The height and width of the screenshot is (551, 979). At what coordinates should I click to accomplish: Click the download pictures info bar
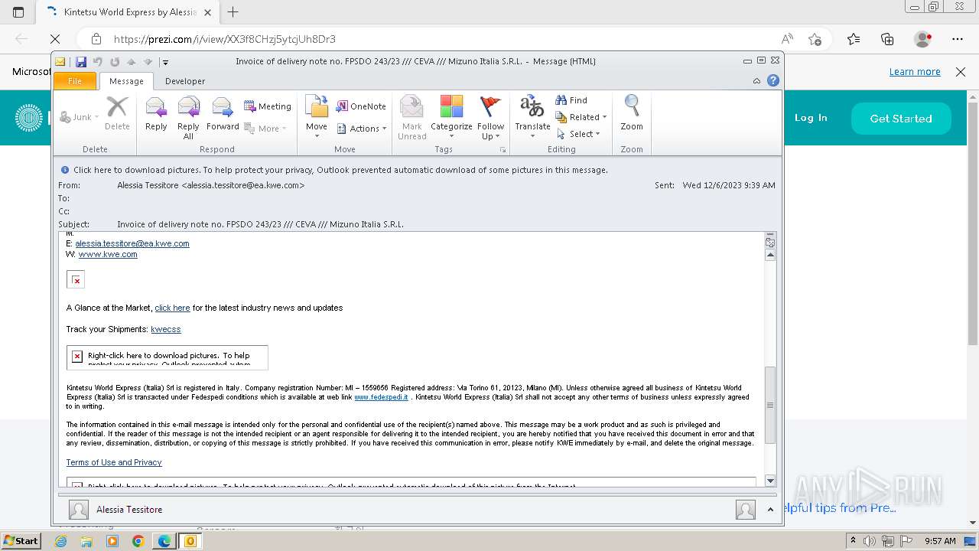[x=418, y=170]
